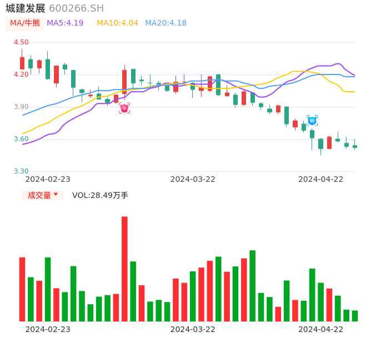
Task: Toggle the MA5 moving average legend
Action: [65, 23]
